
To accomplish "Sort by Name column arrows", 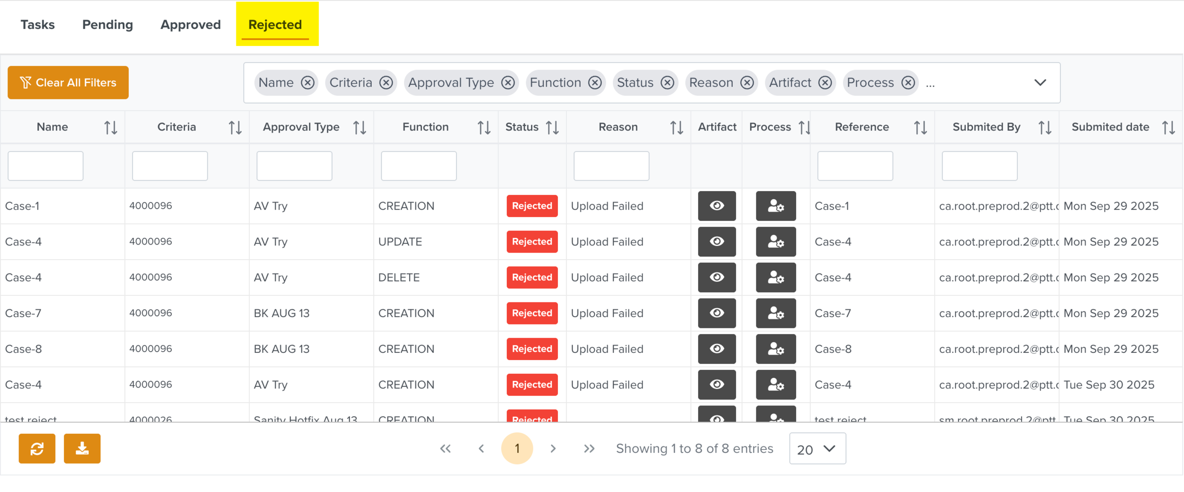I will click(111, 127).
